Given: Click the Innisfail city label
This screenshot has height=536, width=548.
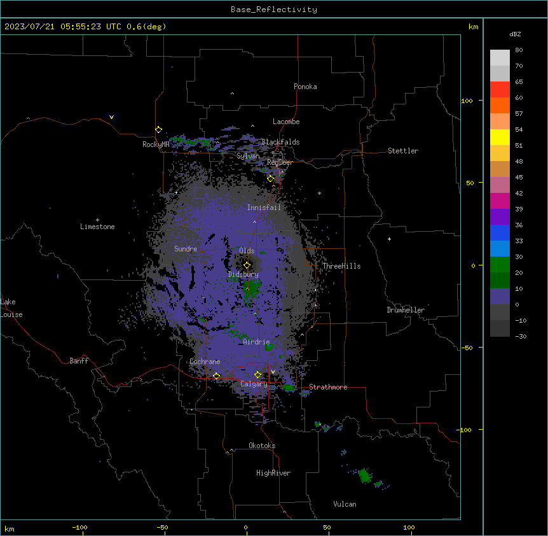Looking at the screenshot, I should 264,208.
